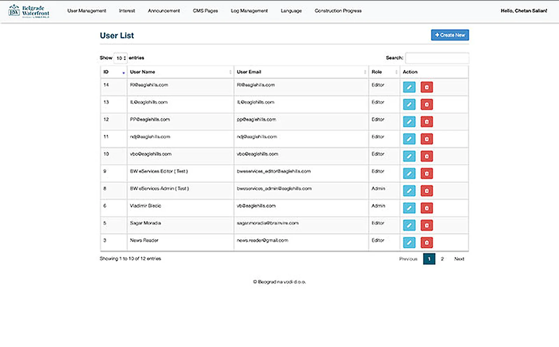The image size is (559, 347).
Task: Click the Admin role of Vladimir Blecic
Action: (378, 206)
